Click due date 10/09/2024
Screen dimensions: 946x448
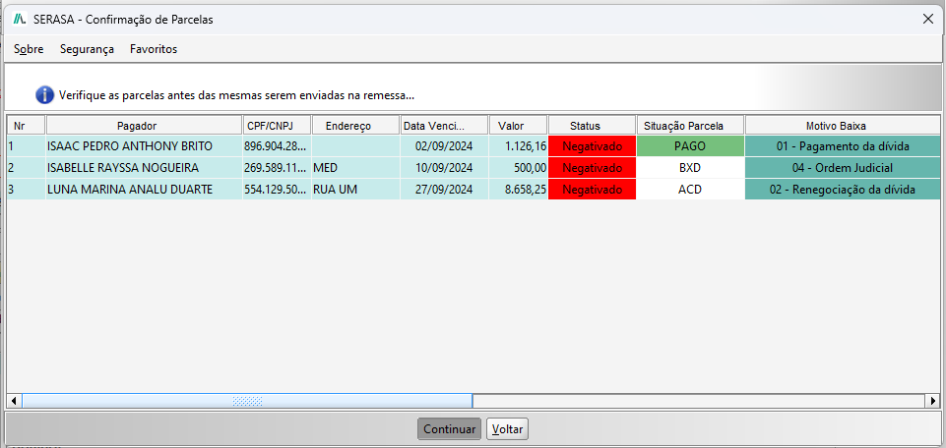pos(444,168)
